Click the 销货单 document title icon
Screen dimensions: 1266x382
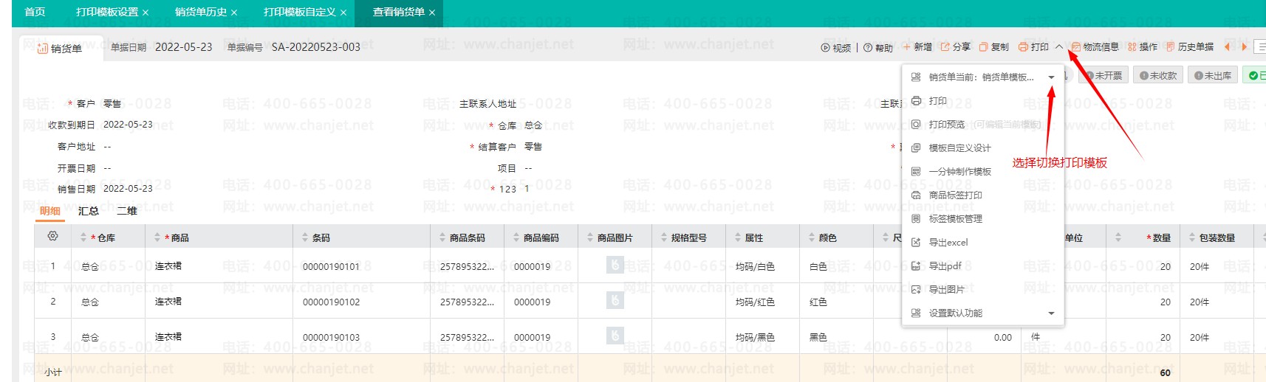[x=43, y=49]
